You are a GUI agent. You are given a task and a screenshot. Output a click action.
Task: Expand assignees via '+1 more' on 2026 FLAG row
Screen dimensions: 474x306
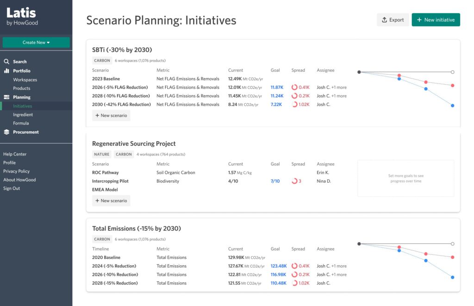pos(339,87)
